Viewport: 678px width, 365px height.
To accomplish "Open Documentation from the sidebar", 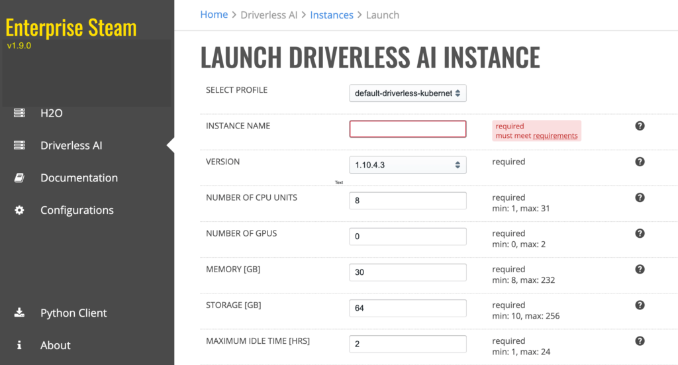I will coord(79,178).
